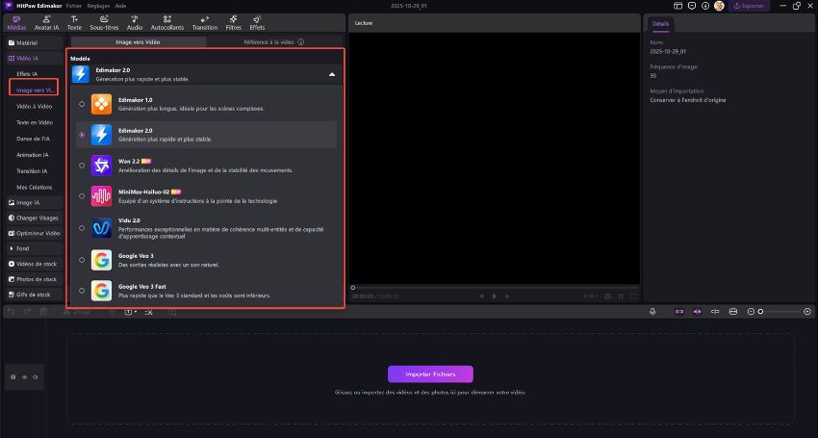Select the Edimakor 2.0 radio option

pos(82,135)
